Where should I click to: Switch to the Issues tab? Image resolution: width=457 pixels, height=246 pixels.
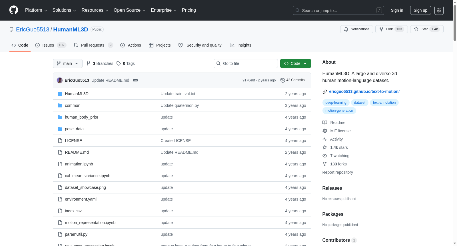tap(51, 45)
